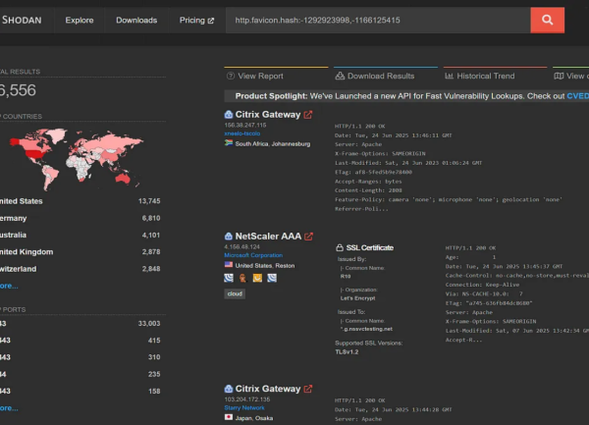Click external-link icon beside Japan Citrix Gateway
The height and width of the screenshot is (425, 589).
pos(307,389)
